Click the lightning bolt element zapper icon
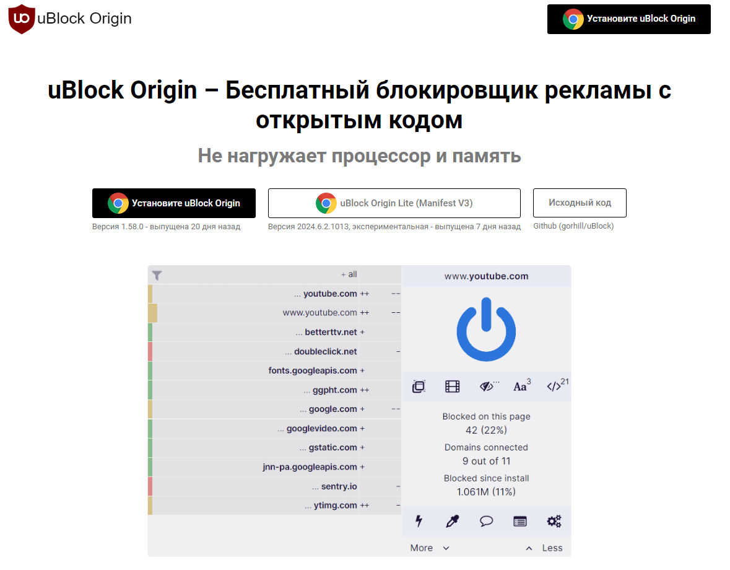Viewport: 730px width, 570px height. (x=419, y=520)
